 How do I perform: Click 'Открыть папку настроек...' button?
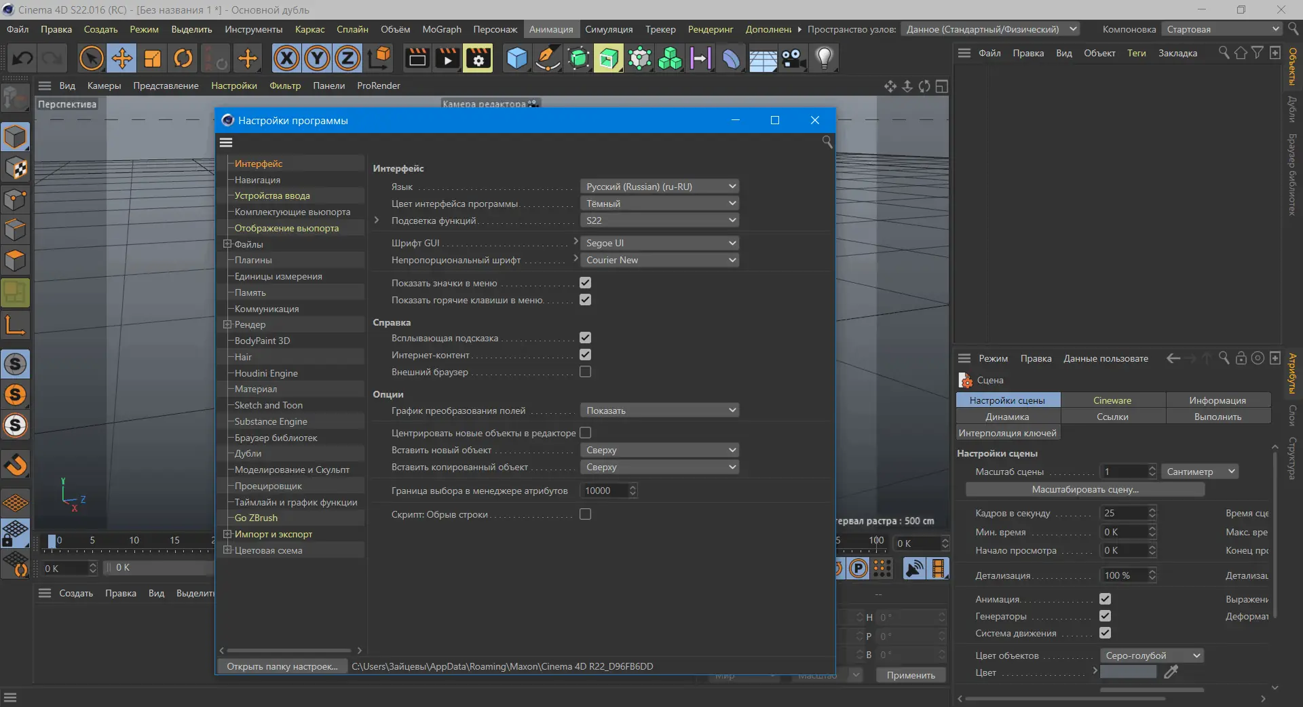pyautogui.click(x=282, y=666)
